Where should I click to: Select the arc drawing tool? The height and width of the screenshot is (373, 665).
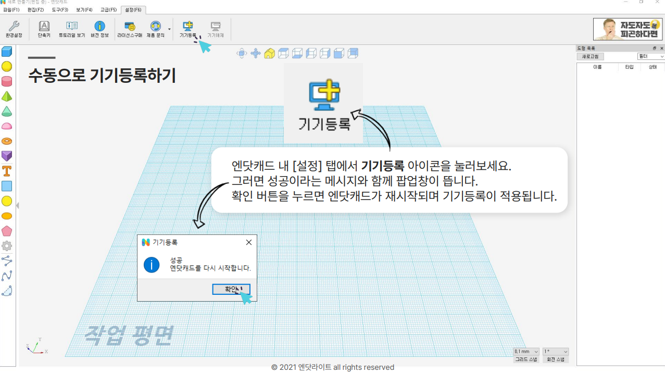pos(7,291)
